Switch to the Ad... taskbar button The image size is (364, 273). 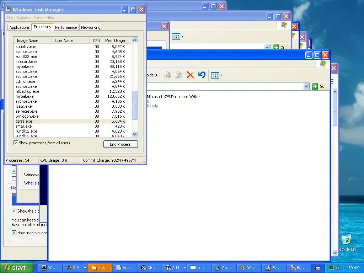[x=124, y=268]
